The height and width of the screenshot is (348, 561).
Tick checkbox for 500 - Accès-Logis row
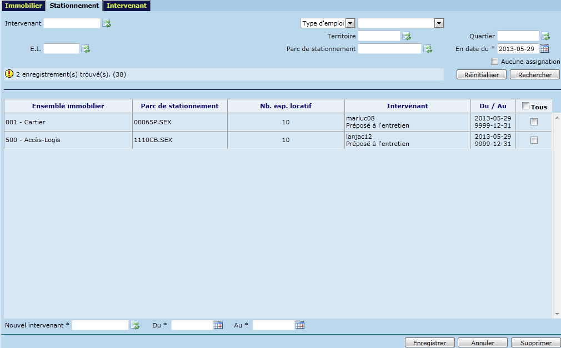534,140
